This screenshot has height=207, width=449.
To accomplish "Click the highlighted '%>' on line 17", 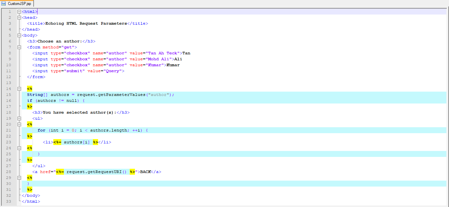I will coord(30,106).
